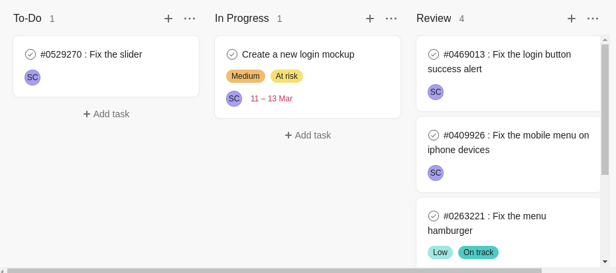Check off the 'Fix the menu hamburger' task
Viewport: 616px width, 273px height.
[x=433, y=216]
